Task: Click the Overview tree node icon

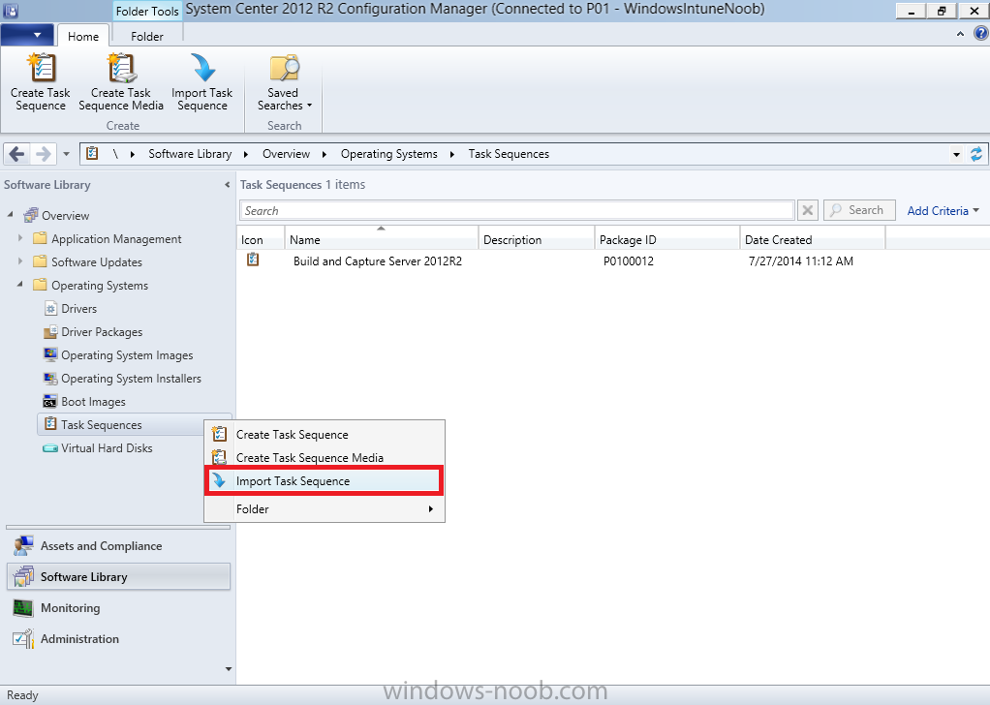Action: pyautogui.click(x=30, y=215)
